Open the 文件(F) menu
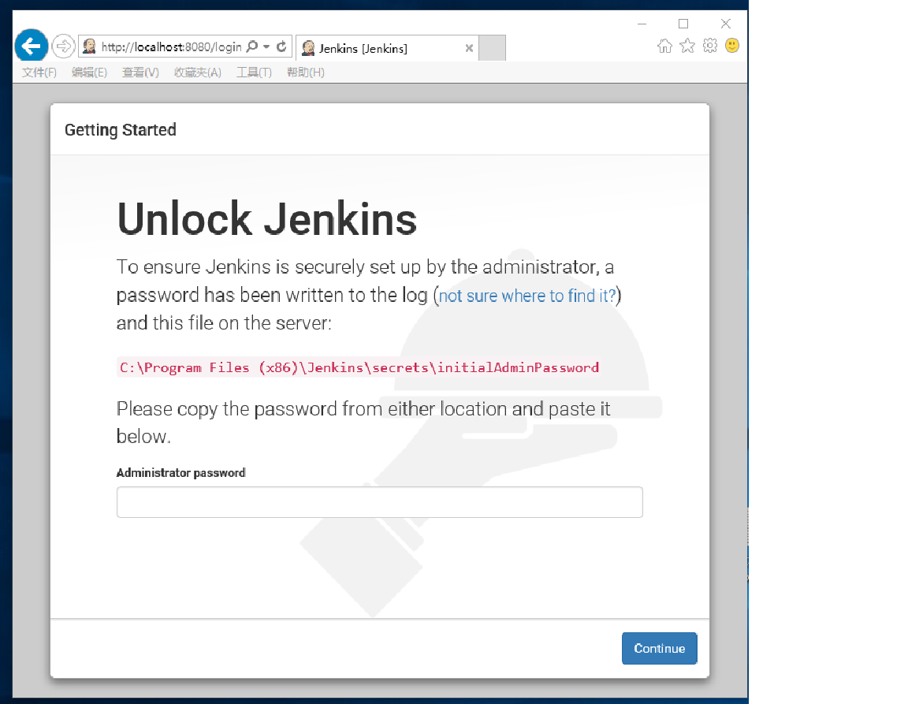 point(39,73)
